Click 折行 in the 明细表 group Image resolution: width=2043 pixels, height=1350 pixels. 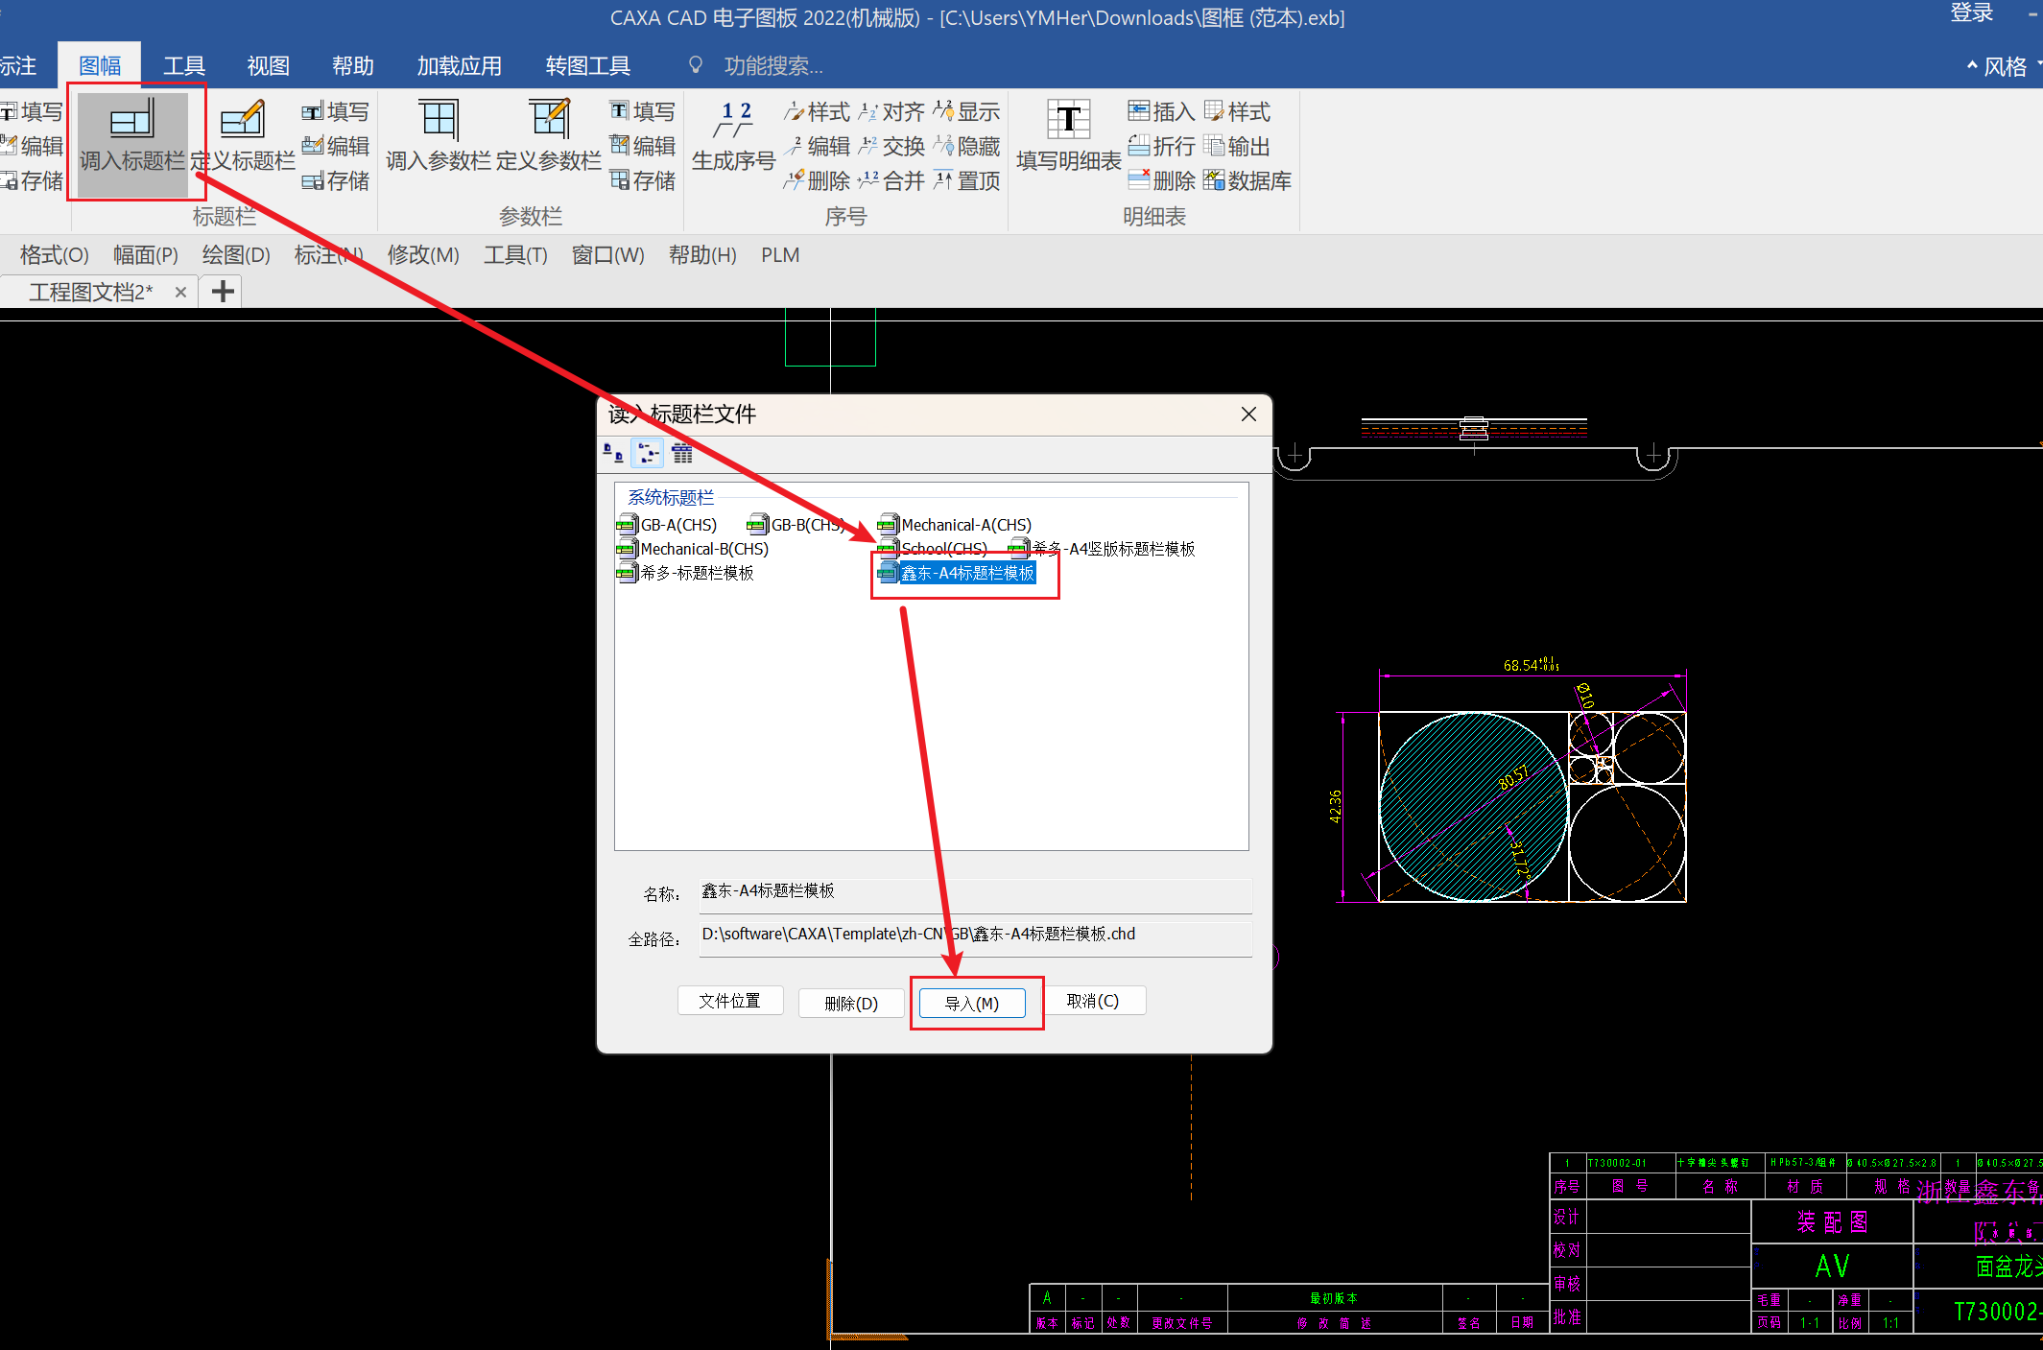[x=1161, y=146]
